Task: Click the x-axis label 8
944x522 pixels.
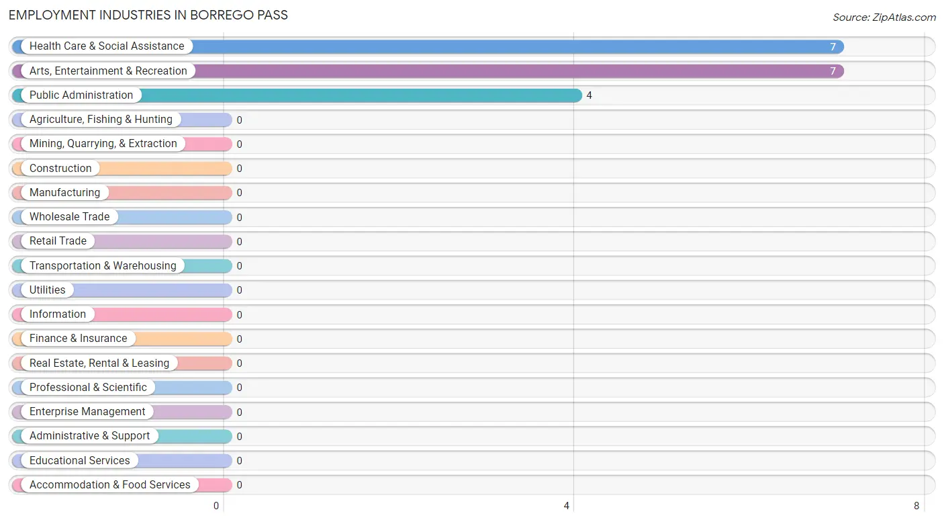Action: [x=916, y=506]
